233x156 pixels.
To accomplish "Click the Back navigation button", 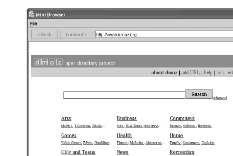I will coord(45,34).
